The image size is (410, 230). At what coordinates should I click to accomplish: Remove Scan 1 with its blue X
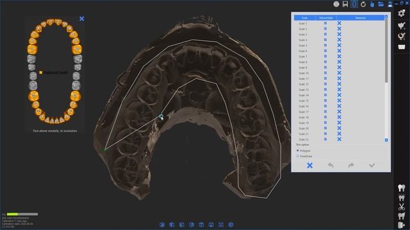[339, 23]
